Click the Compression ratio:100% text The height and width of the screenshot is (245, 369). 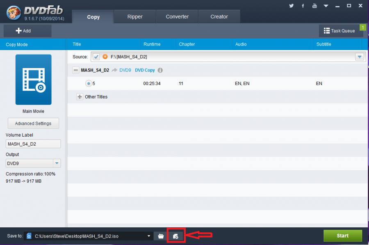pyautogui.click(x=31, y=174)
